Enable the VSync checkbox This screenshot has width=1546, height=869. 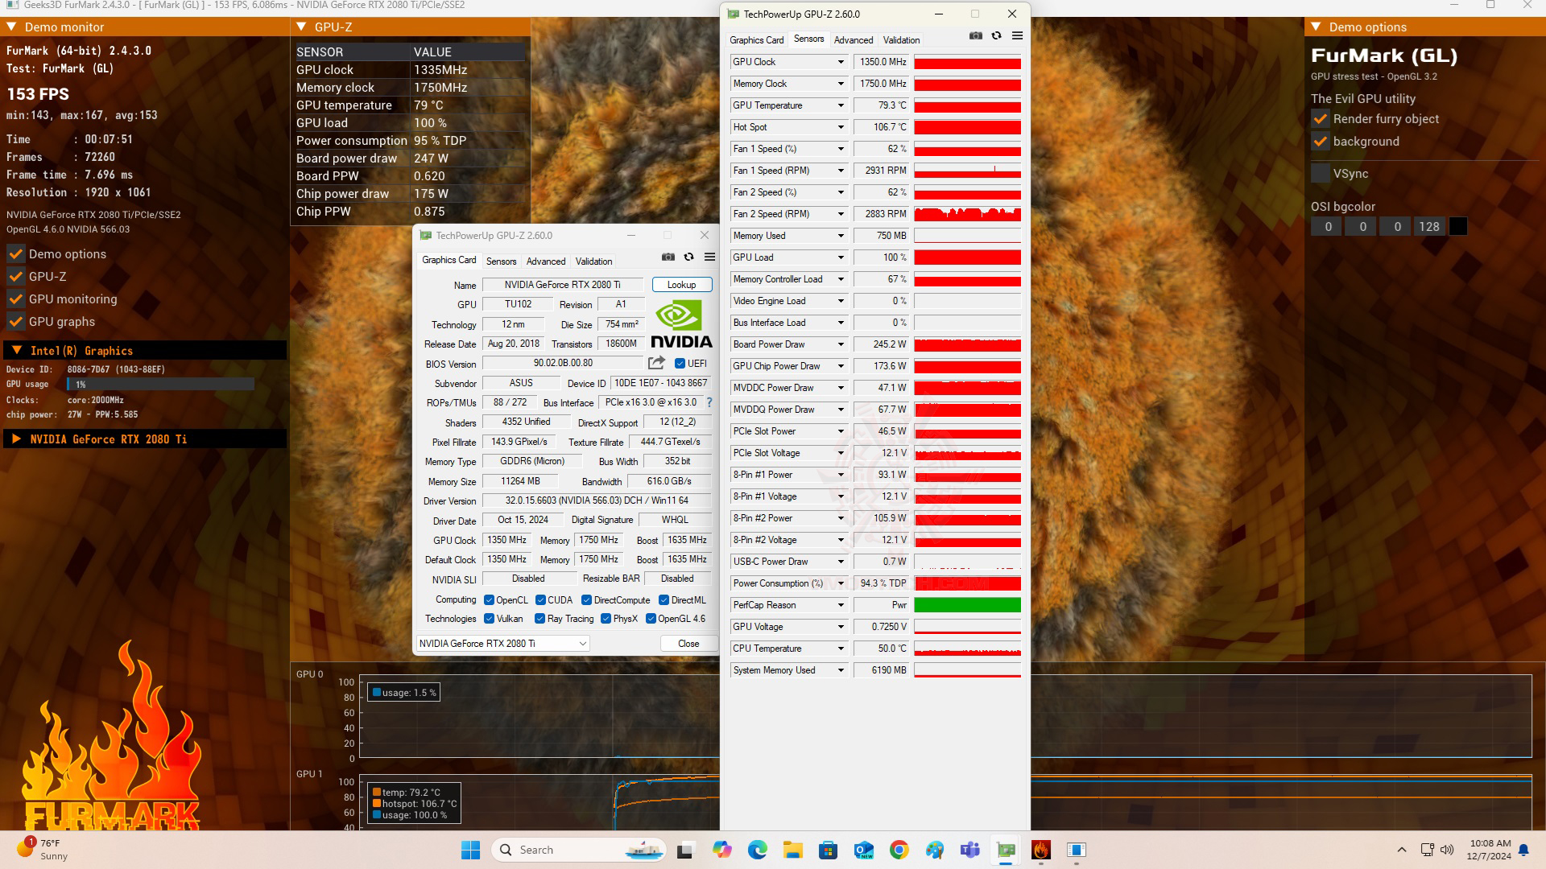(x=1321, y=174)
